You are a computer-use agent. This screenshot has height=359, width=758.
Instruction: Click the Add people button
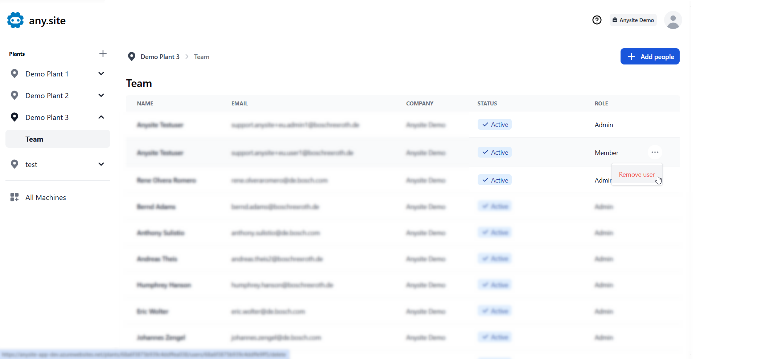tap(650, 57)
